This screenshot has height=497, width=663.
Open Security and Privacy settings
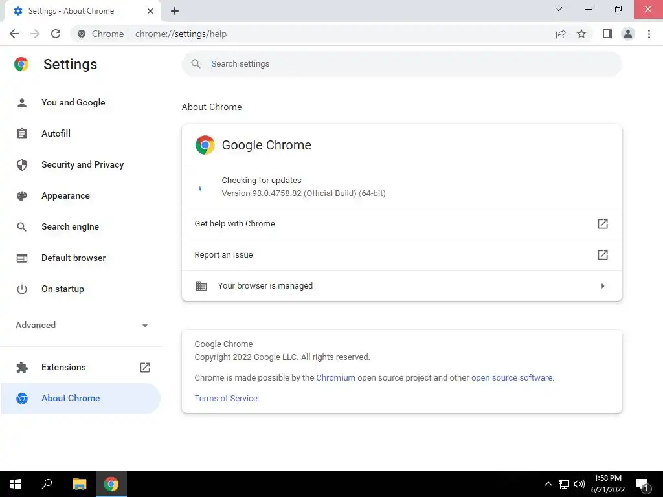pyautogui.click(x=80, y=164)
